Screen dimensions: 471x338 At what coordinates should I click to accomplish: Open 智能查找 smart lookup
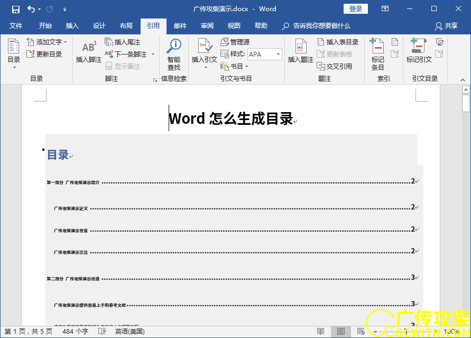pos(174,54)
